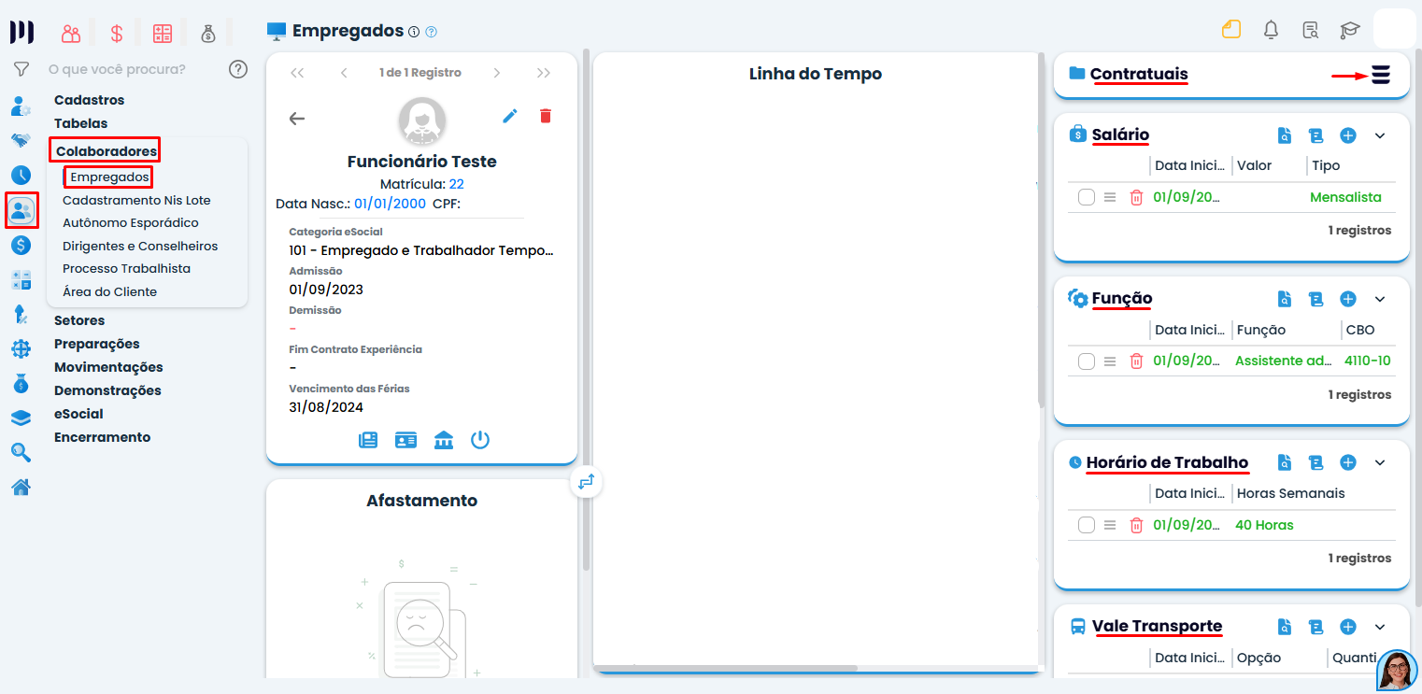This screenshot has height=694, width=1422.
Task: Click the Mensalista value in Salário table
Action: 1345,197
